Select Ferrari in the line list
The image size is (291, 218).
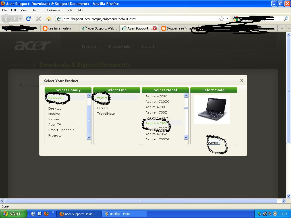(x=102, y=108)
